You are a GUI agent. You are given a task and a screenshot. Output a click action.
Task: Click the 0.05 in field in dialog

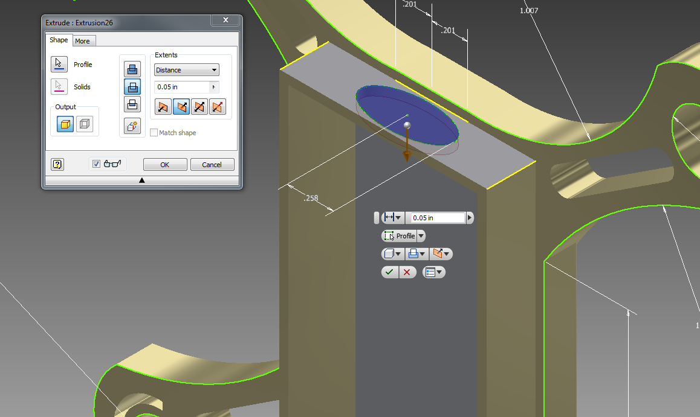(182, 87)
